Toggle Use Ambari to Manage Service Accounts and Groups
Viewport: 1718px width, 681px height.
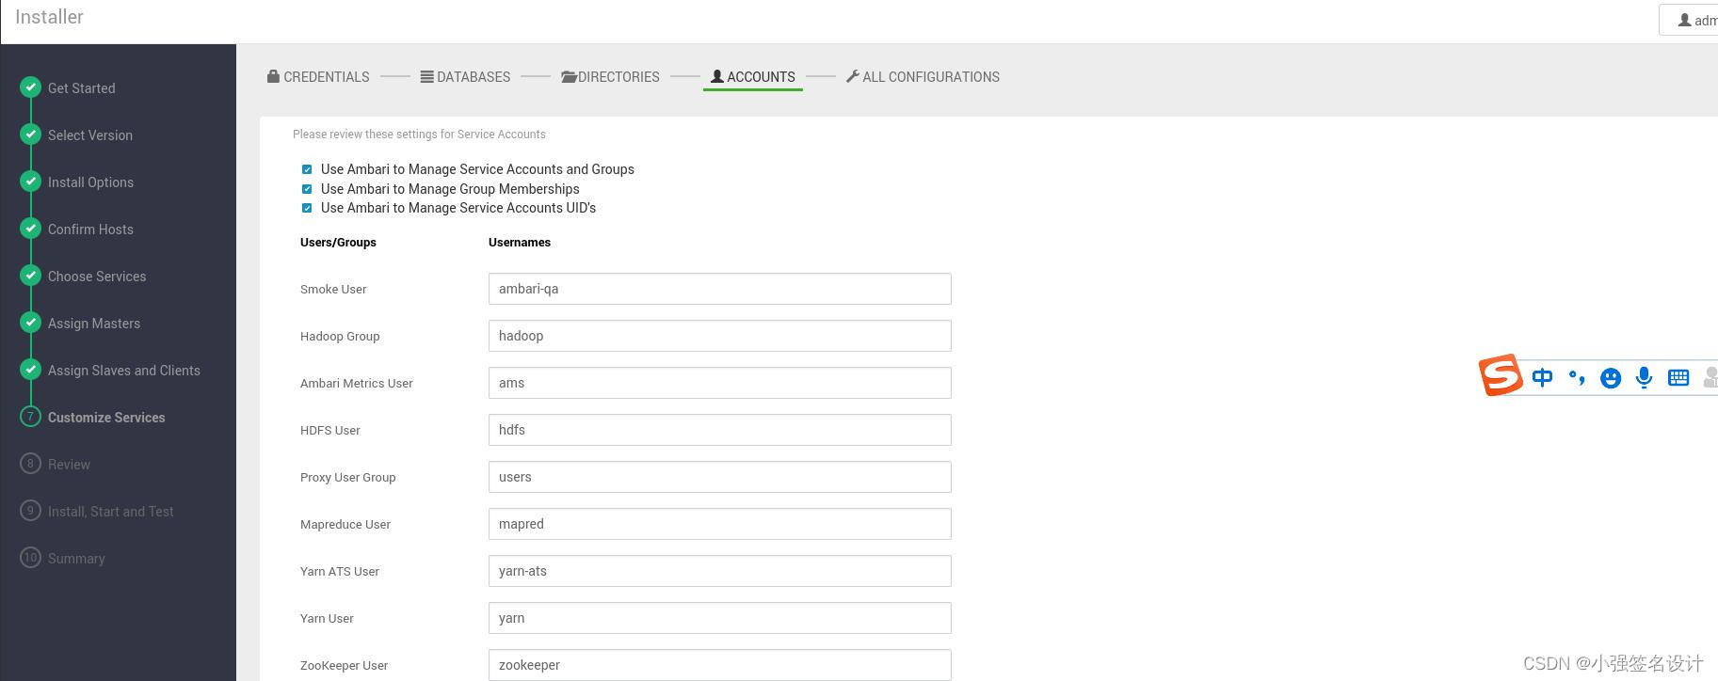point(306,169)
